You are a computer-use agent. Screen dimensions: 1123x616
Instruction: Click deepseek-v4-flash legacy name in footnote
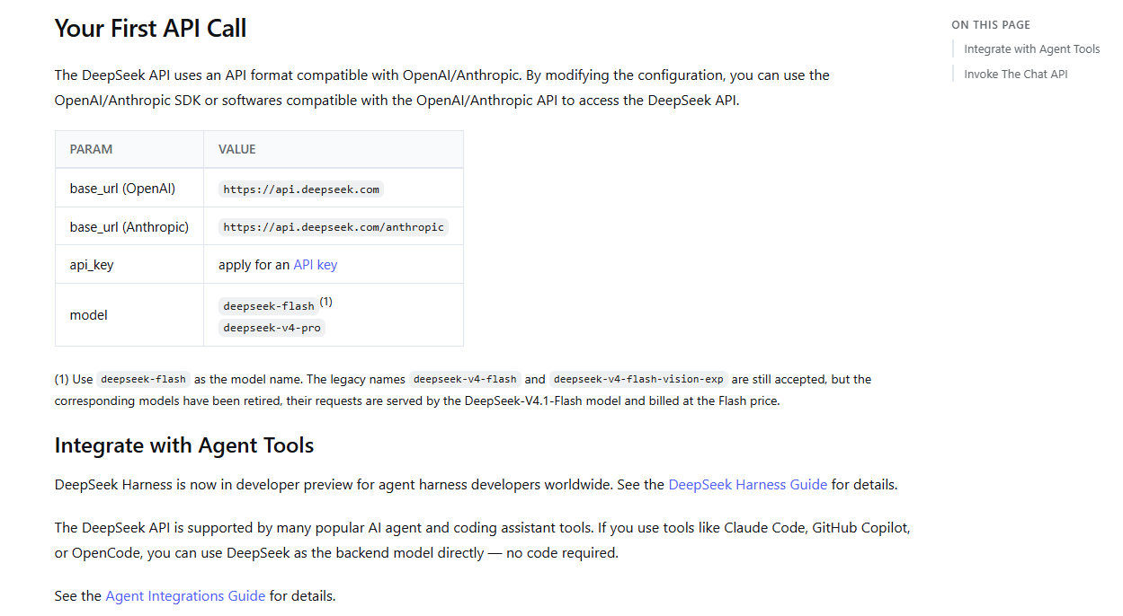tap(465, 380)
